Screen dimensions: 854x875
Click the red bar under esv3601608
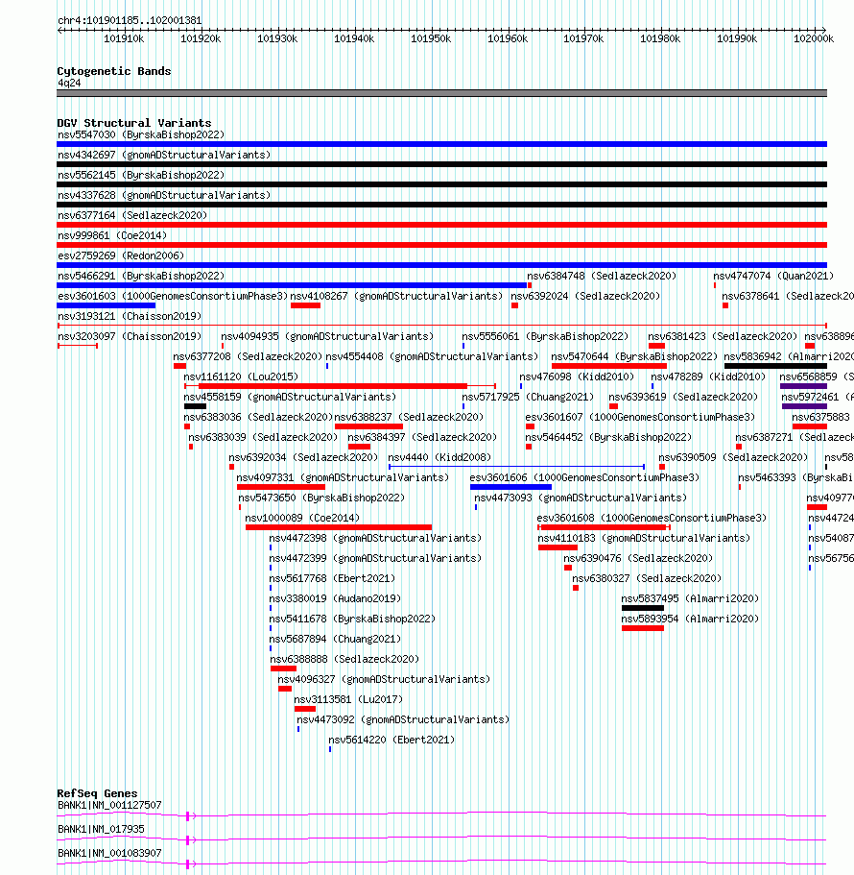pos(604,526)
